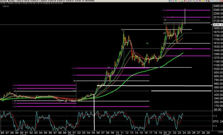The width and height of the screenshot is (223, 135).
Task: Click year 93 on time axis
Action: [36, 133]
